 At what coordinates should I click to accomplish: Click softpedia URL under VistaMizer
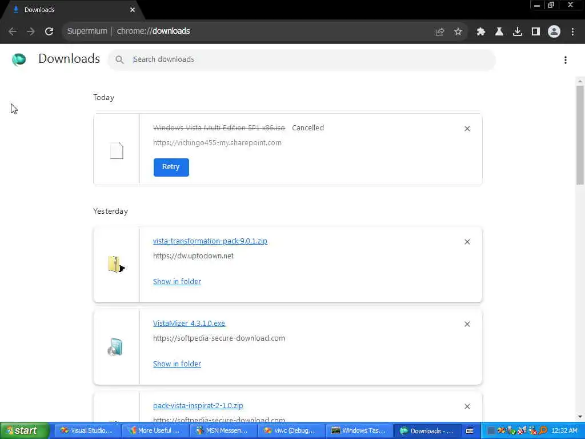tap(219, 338)
